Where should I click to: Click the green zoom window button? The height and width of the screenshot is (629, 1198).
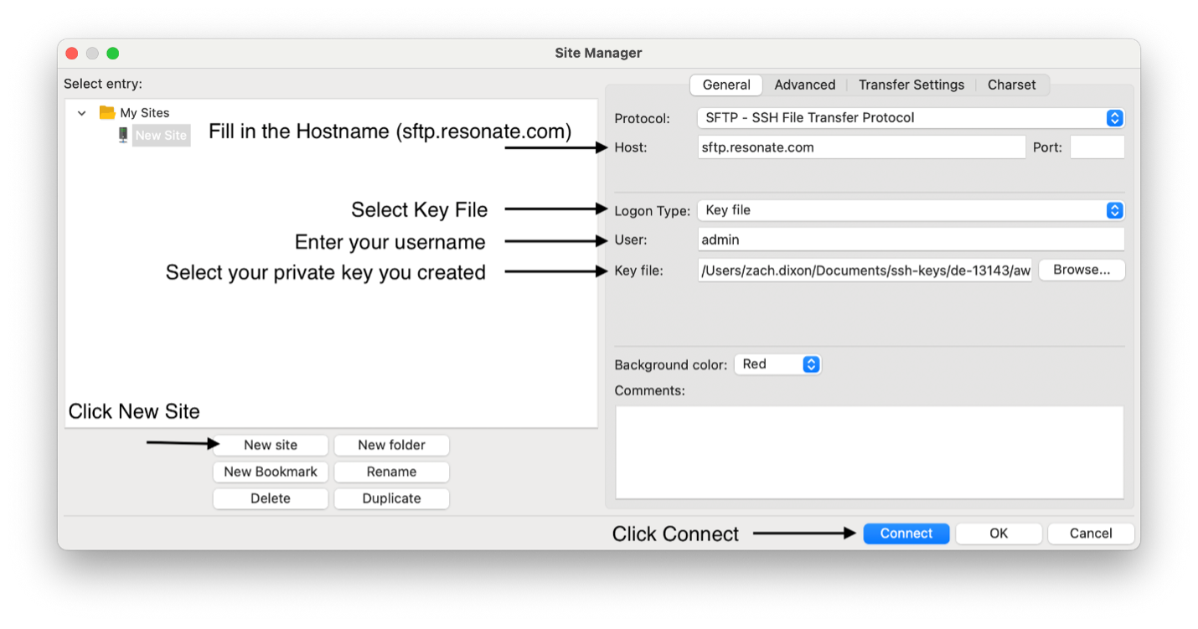113,53
